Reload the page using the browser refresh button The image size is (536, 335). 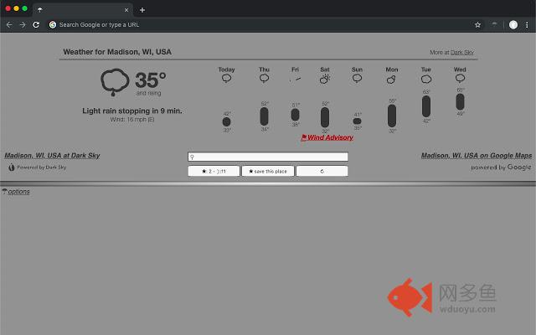tap(36, 25)
